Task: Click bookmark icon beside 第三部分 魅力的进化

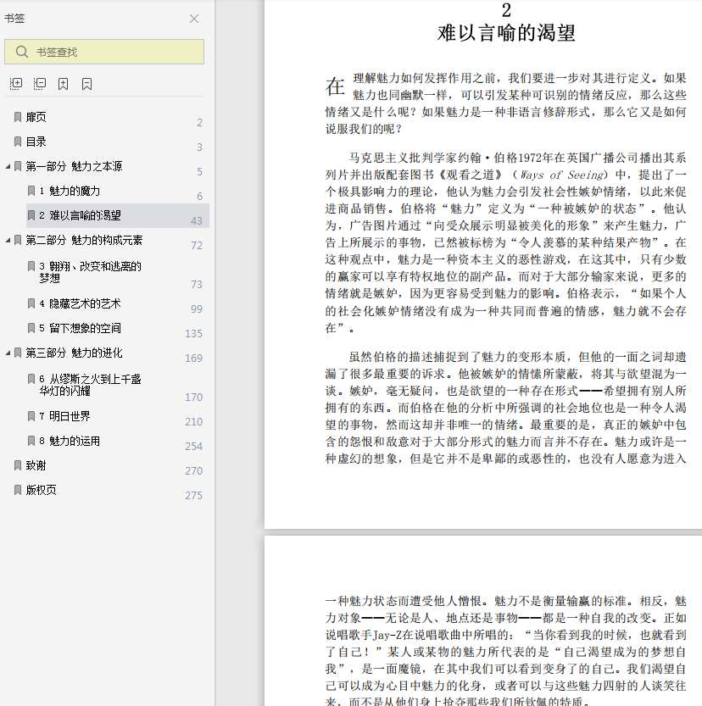Action: (x=18, y=353)
